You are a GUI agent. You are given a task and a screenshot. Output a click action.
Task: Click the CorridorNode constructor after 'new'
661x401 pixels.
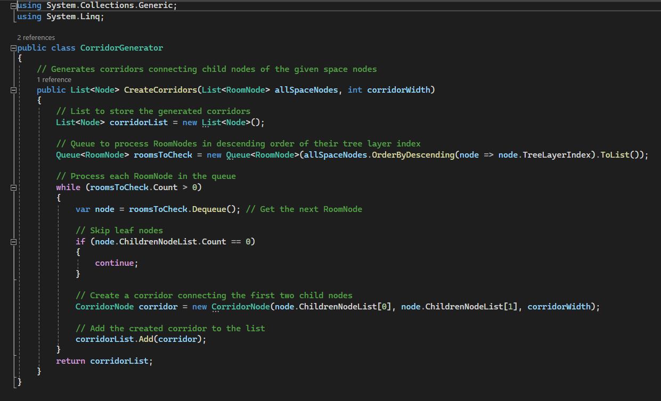[241, 307]
